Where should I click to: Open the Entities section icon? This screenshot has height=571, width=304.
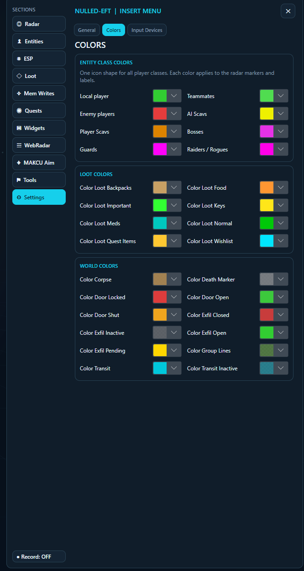(x=19, y=41)
